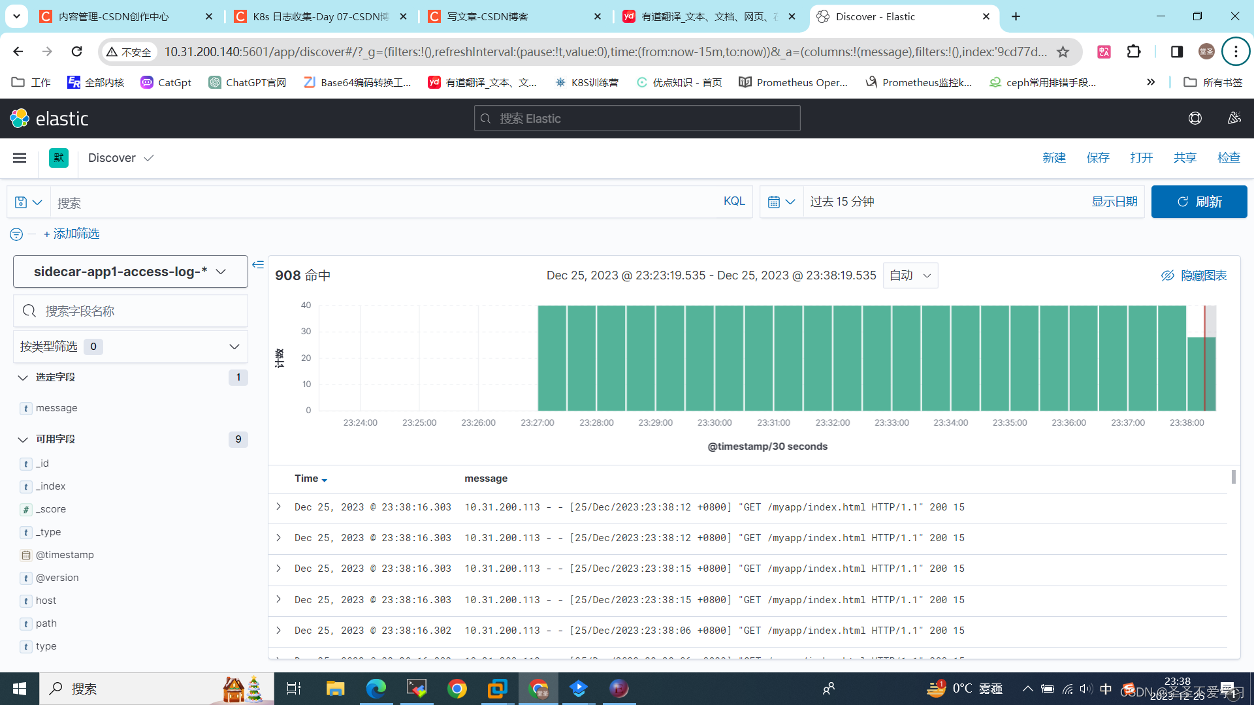1254x705 pixels.
Task: Switch to the 有道翻译 browser tab
Action: 710,16
